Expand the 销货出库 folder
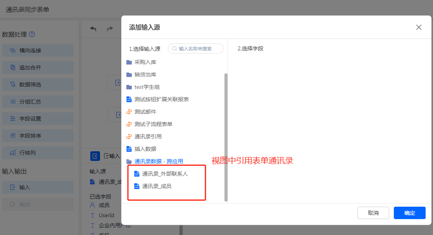The width and height of the screenshot is (433, 235). pos(145,74)
